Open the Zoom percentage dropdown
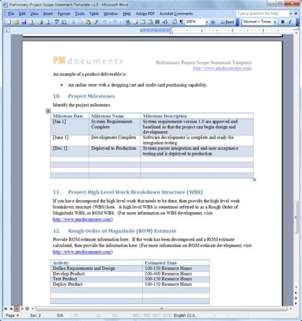The width and height of the screenshot is (302, 321). 207,22
